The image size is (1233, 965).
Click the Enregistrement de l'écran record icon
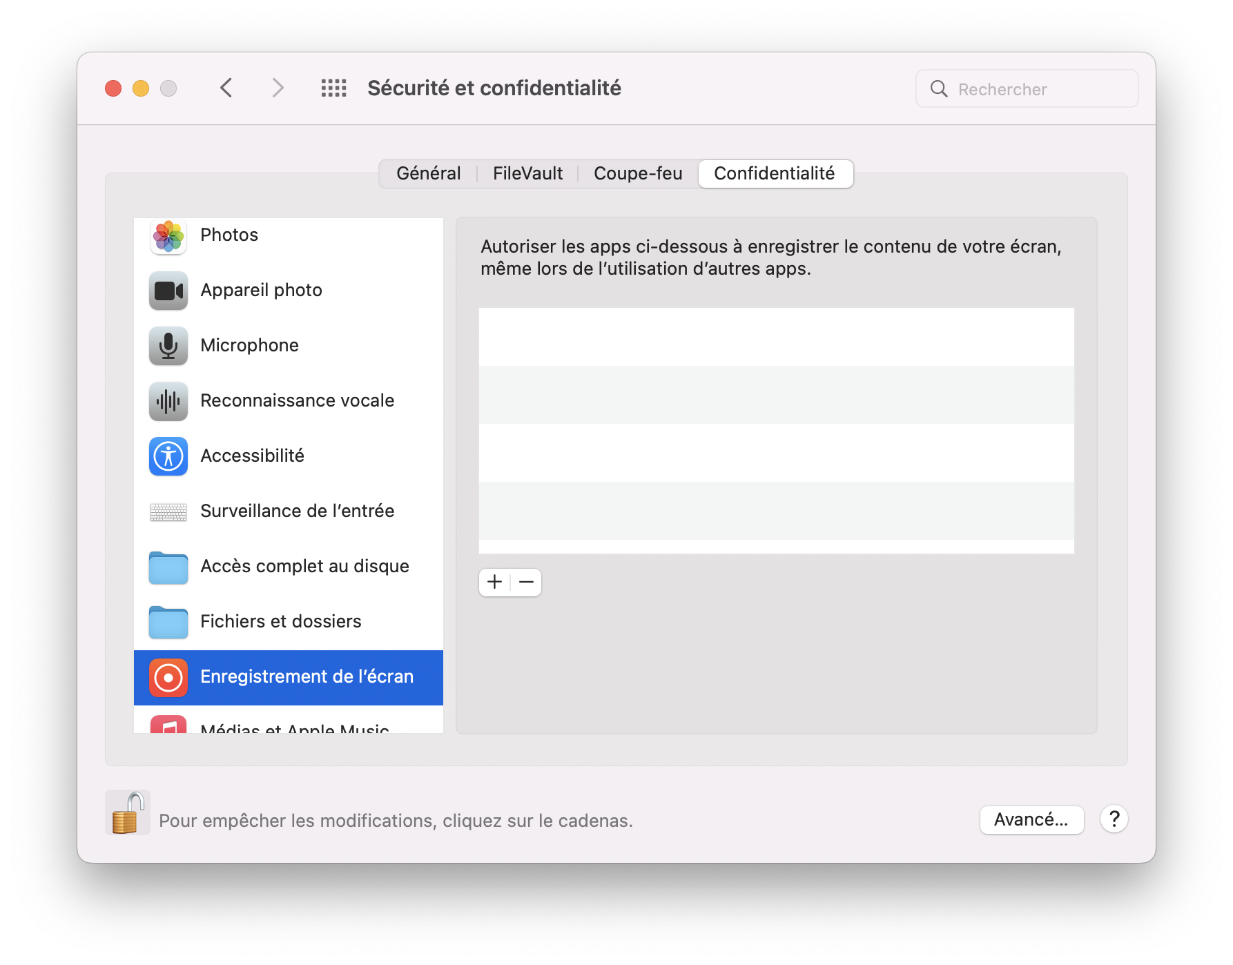pos(168,678)
